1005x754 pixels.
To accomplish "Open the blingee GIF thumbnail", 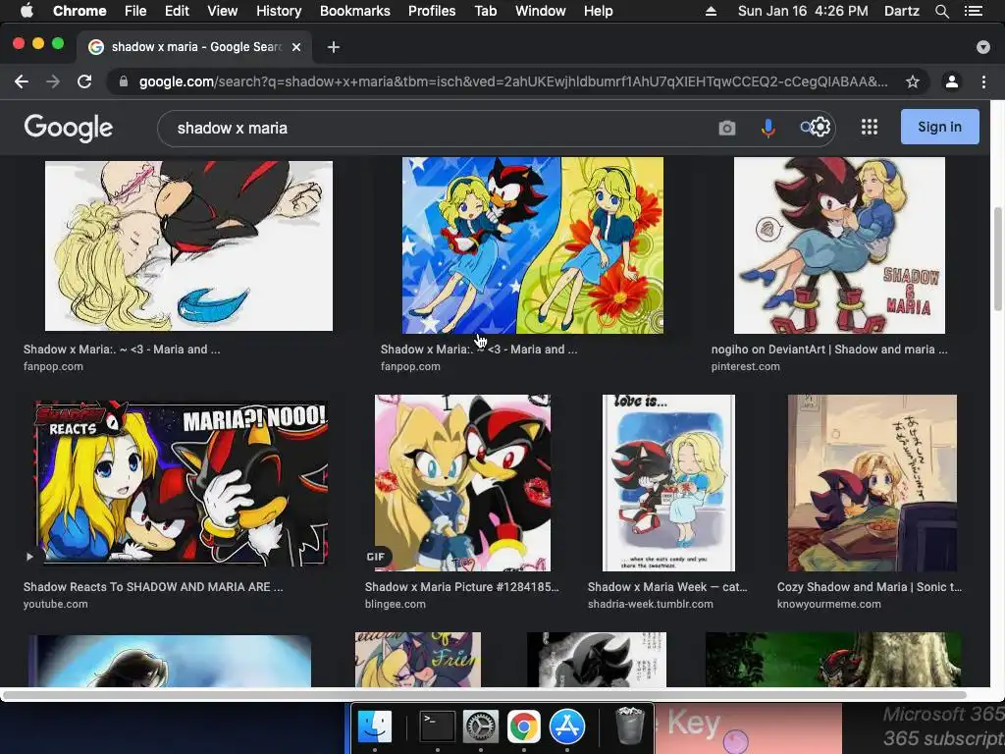I will click(462, 483).
